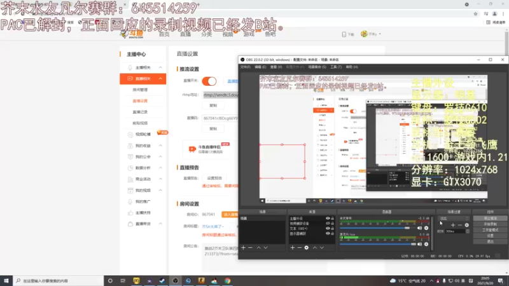Collapse 直播相关 sidebar section
Viewport: 509px width, 286px height.
[160, 78]
